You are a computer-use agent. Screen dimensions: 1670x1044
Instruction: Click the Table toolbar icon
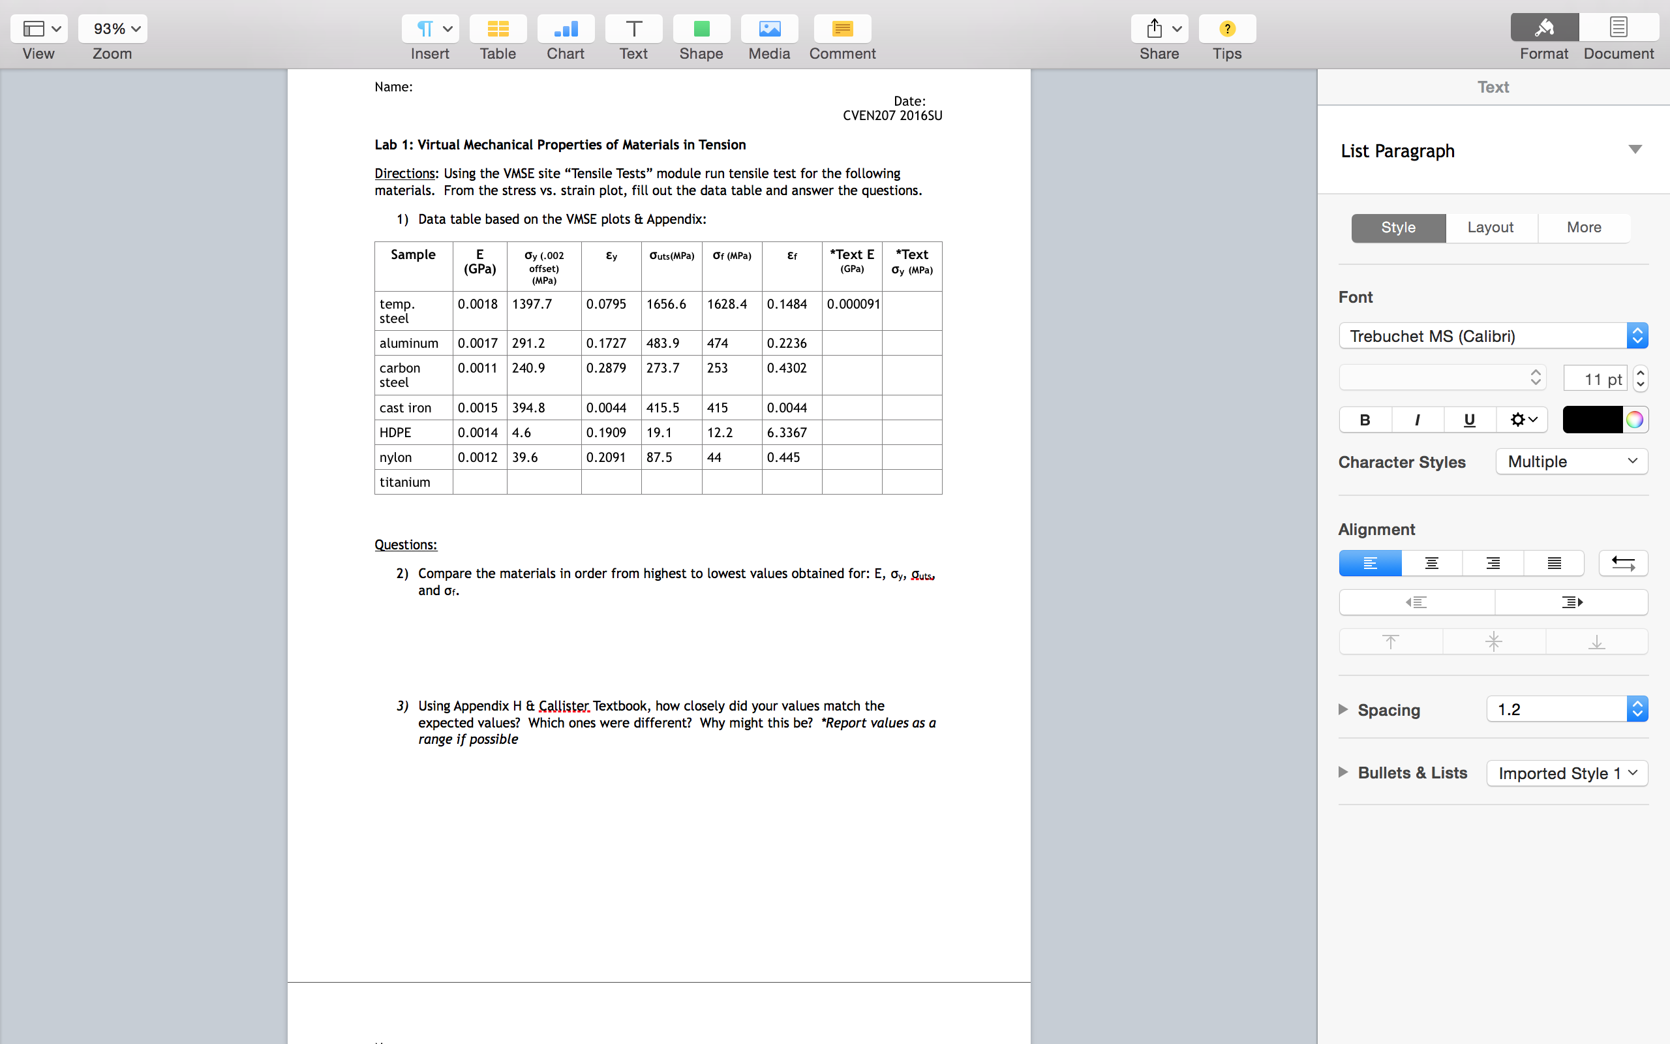coord(498,28)
